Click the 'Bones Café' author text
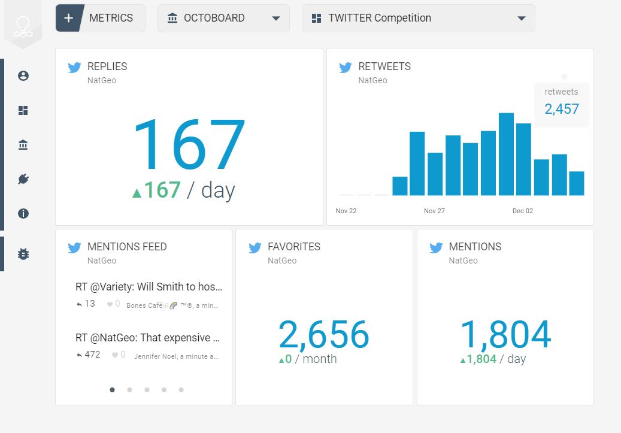 click(x=144, y=305)
